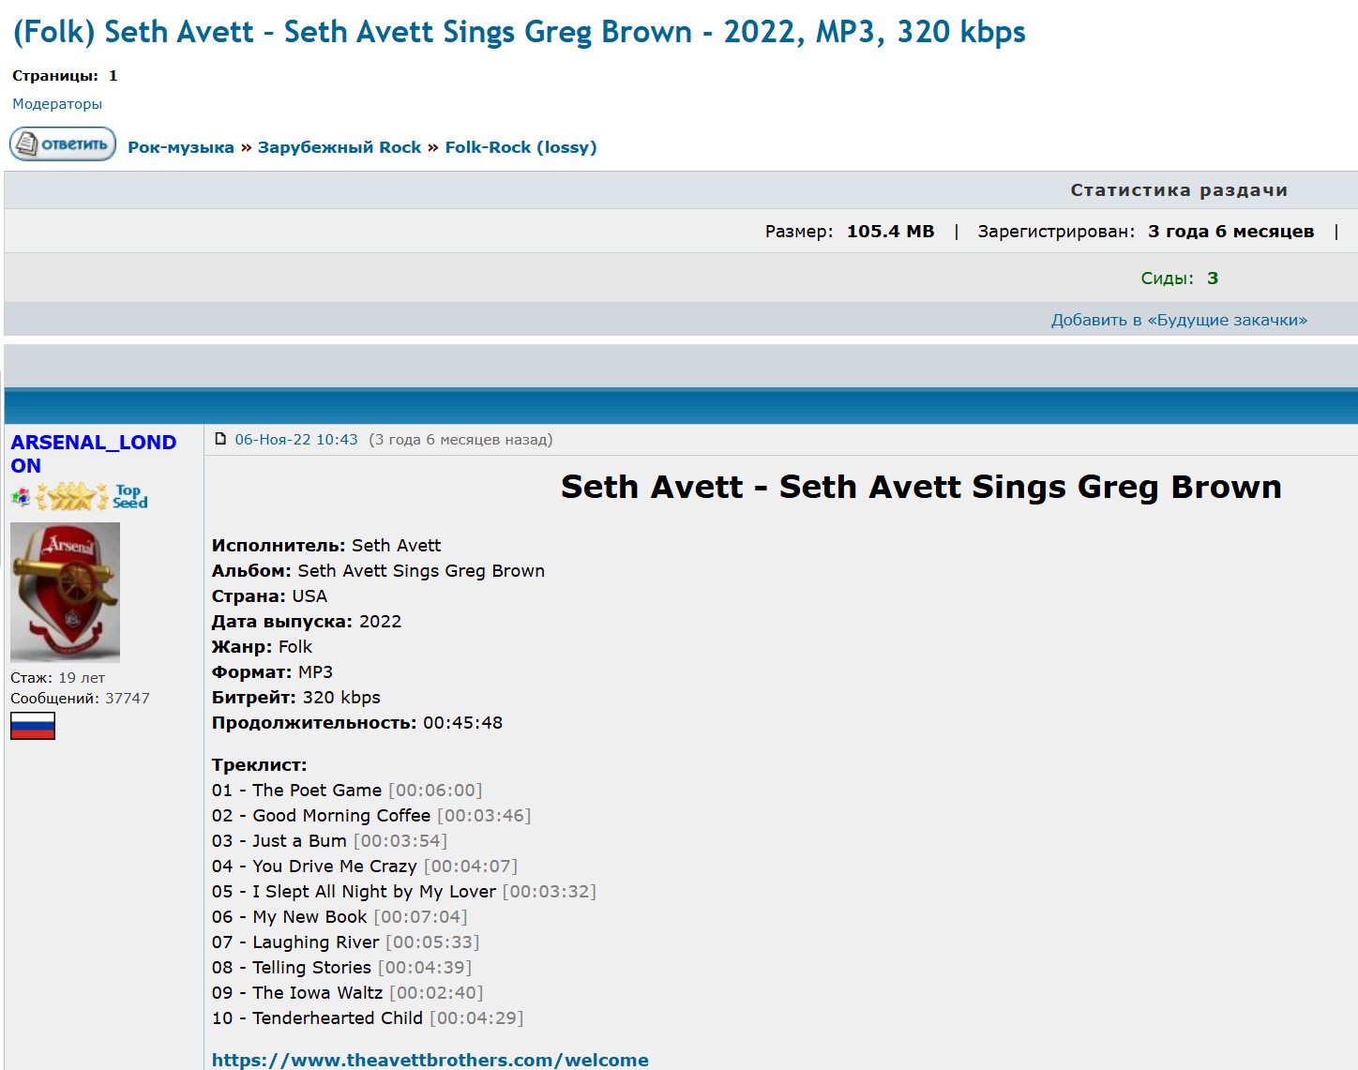Click the Seth Avett Sings Greg Brown post heading
The height and width of the screenshot is (1070, 1358).
point(921,487)
